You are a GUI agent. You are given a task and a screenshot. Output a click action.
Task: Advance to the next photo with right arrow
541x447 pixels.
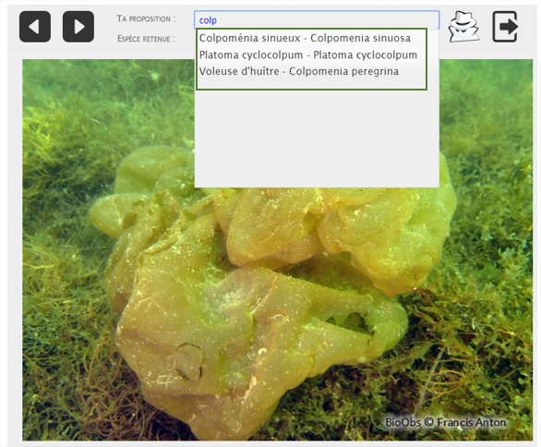78,27
